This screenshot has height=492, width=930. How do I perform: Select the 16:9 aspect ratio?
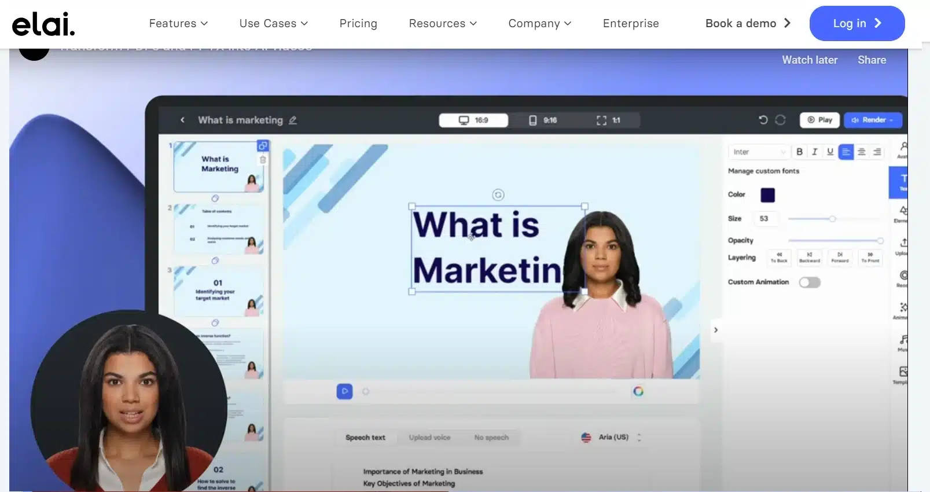[x=473, y=120]
